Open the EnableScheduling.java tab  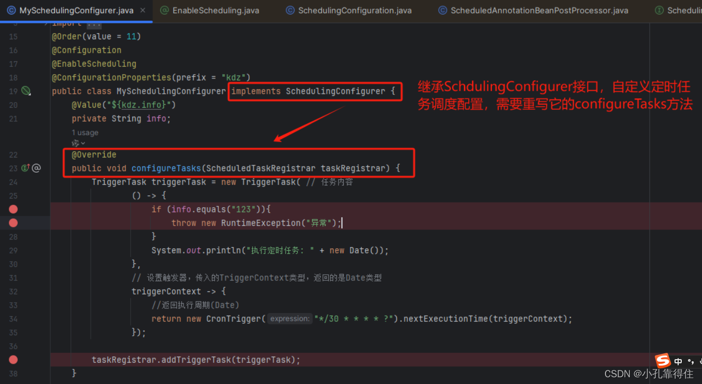pyautogui.click(x=216, y=10)
